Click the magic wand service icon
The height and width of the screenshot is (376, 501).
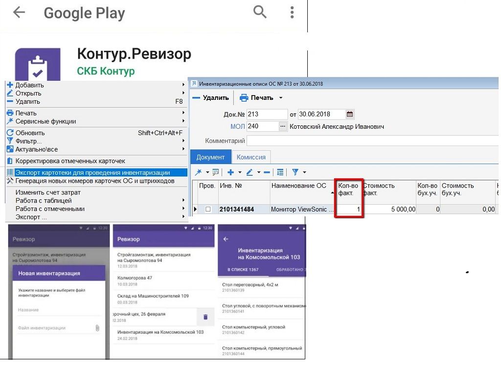pos(199,172)
